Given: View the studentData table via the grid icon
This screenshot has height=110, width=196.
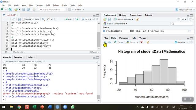Looking at the screenshot, I should pos(190,31).
